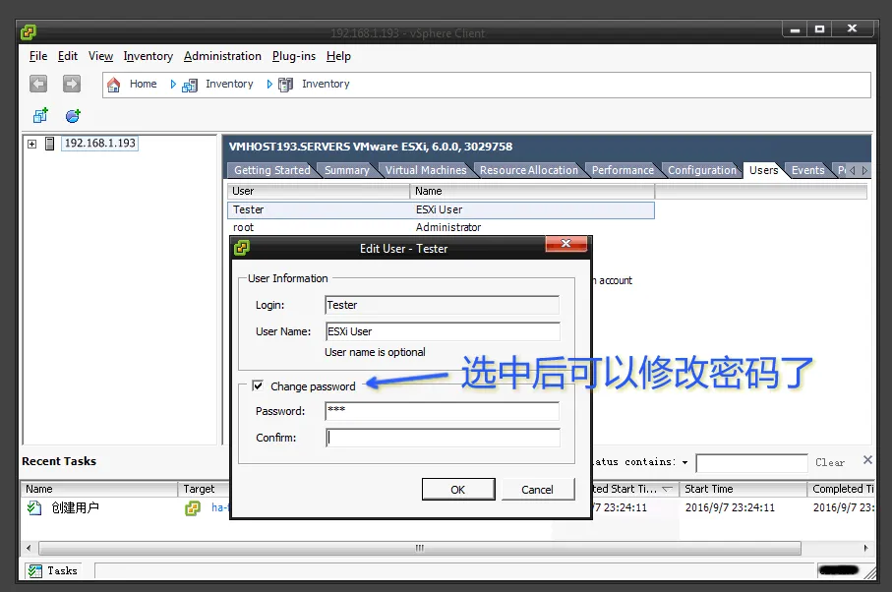Open the Edit menu
The height and width of the screenshot is (592, 892).
pos(68,56)
